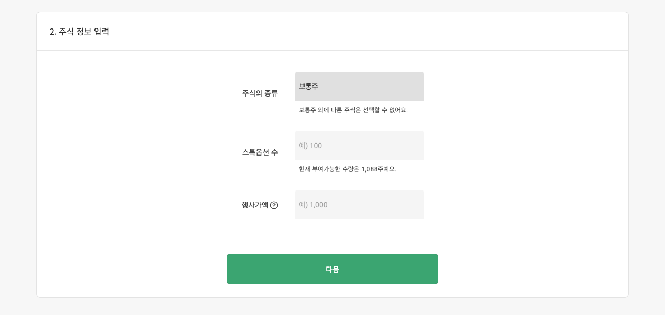Image resolution: width=665 pixels, height=315 pixels.
Task: Click the divider line above the 다음 button
Action: [x=332, y=242]
